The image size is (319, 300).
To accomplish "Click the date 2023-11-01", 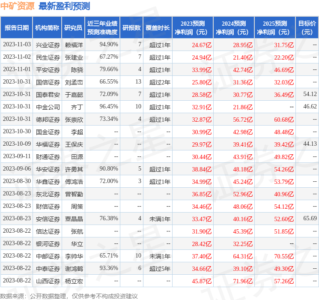I will [x=17, y=69].
